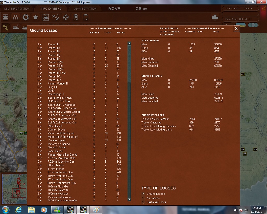Click the Soviet Men Captured value 523611
The width and height of the screenshot is (267, 214).
click(219, 98)
